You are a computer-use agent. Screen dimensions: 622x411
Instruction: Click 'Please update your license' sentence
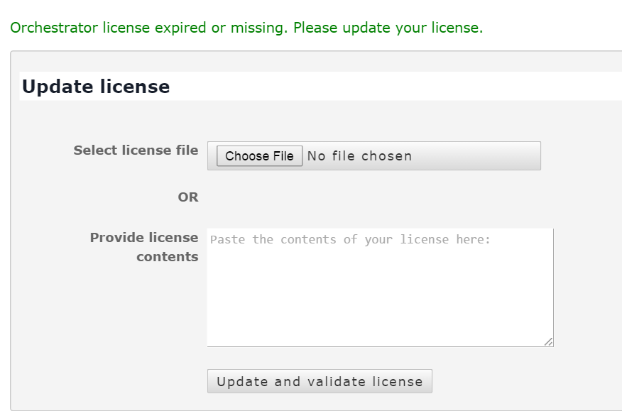[x=388, y=28]
